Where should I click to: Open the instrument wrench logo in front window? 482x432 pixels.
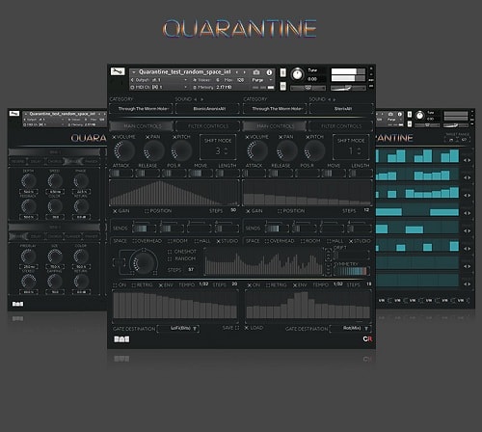pyautogui.click(x=118, y=71)
